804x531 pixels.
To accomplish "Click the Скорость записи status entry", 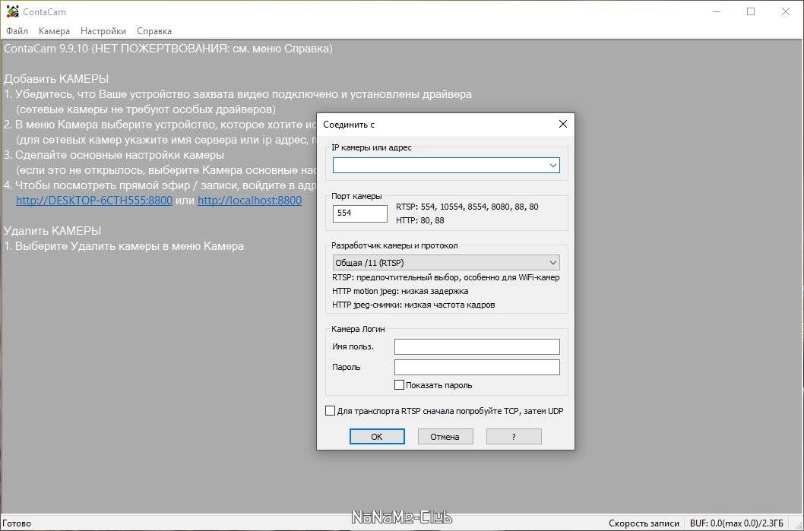I will point(644,523).
